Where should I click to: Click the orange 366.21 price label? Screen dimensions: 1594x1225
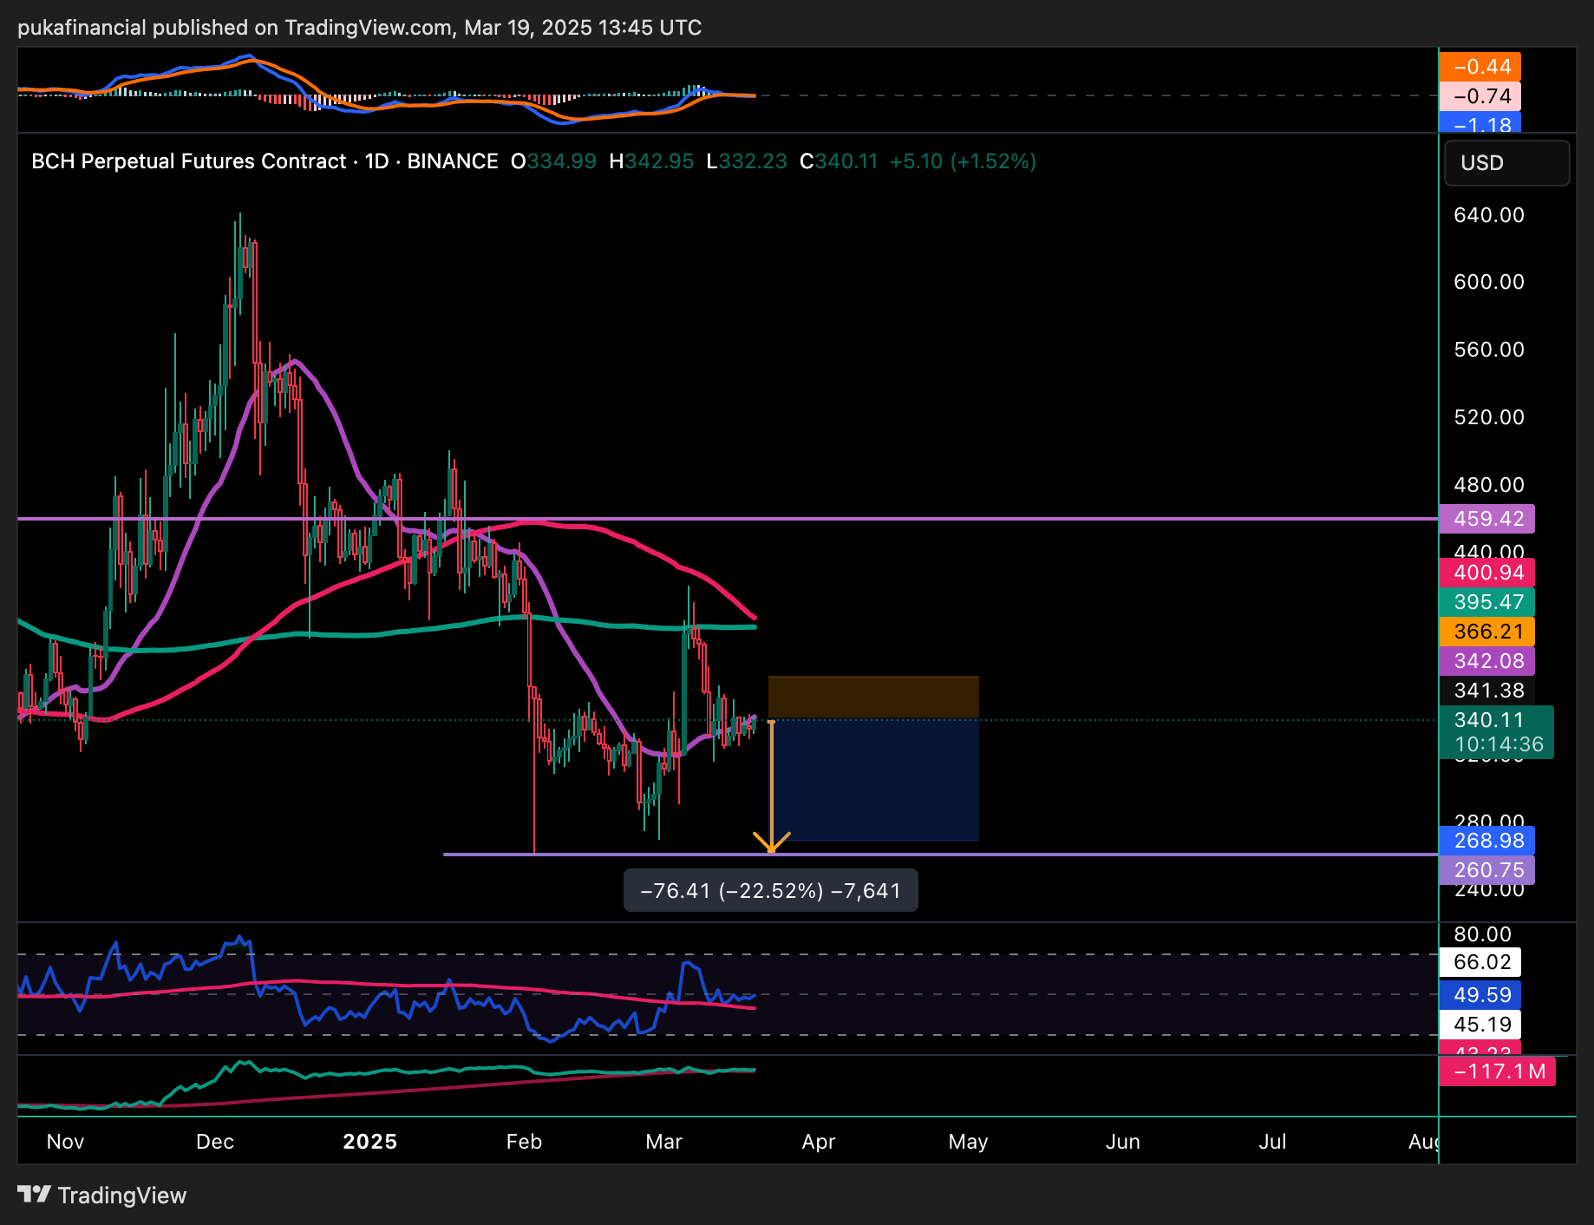[1486, 632]
